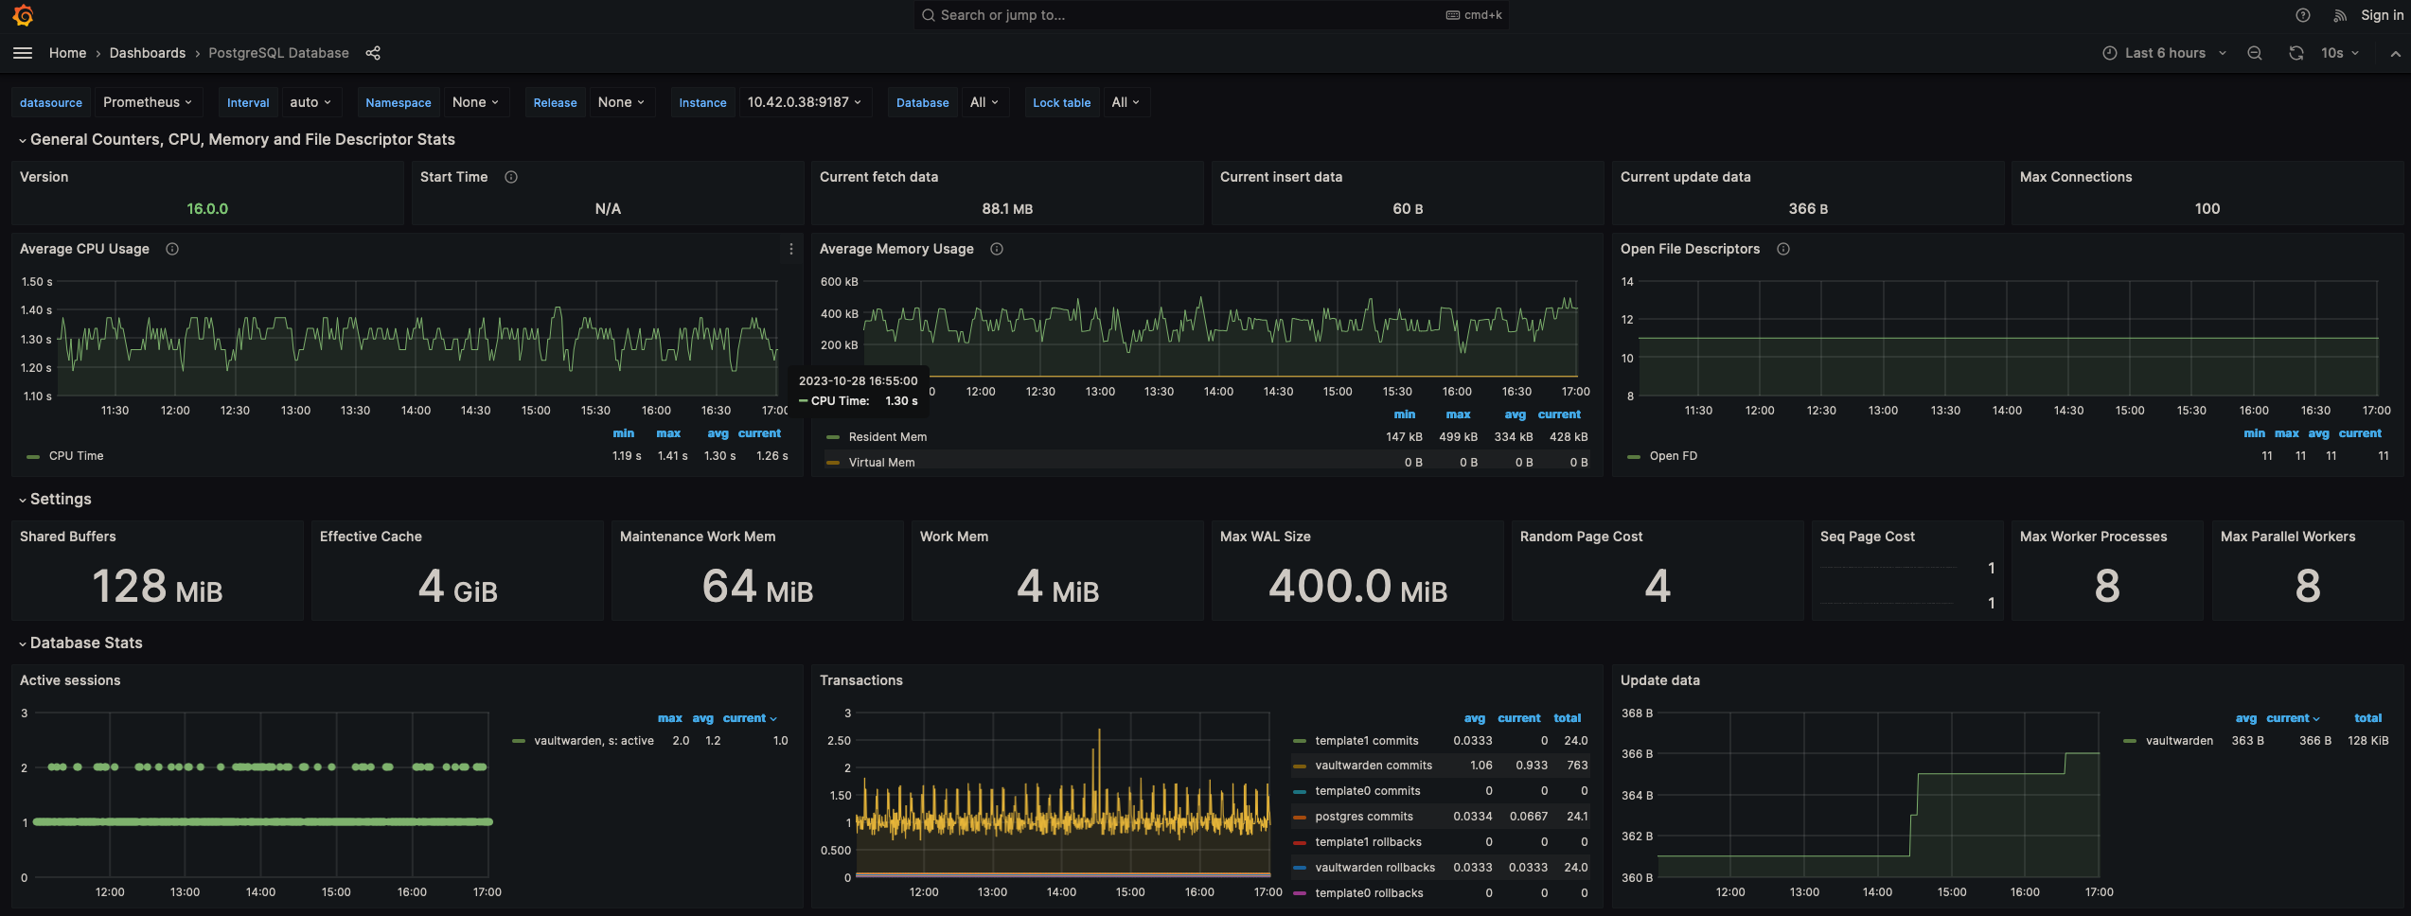
Task: Refresh the dashboard now
Action: (2296, 53)
